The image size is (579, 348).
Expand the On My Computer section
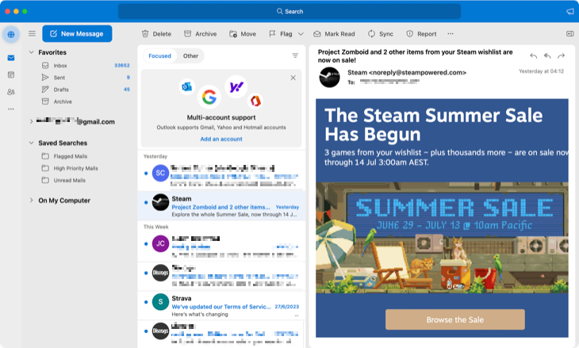[31, 201]
